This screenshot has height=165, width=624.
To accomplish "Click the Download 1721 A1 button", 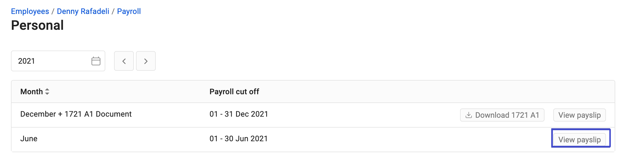I will (502, 115).
